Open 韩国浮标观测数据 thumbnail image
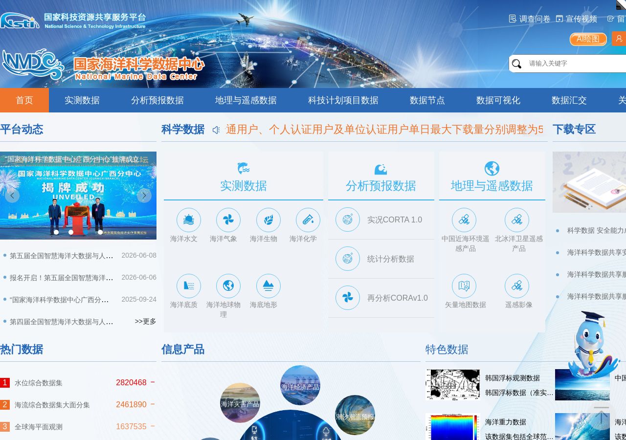 (x=453, y=385)
